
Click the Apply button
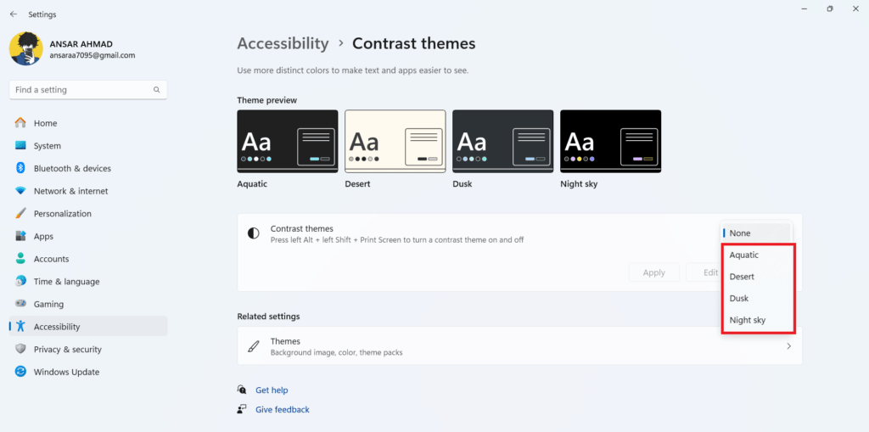[654, 272]
